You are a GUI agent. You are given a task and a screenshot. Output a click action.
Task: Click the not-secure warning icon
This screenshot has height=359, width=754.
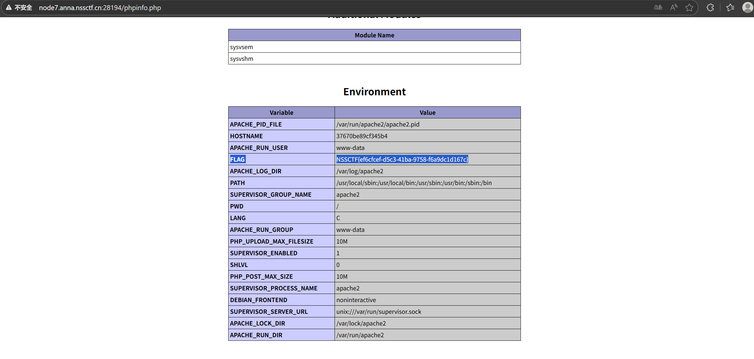tap(9, 7)
